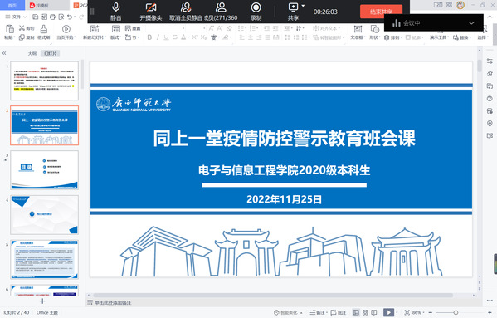
Task: Switch to normal view icon
Action: click(x=356, y=313)
